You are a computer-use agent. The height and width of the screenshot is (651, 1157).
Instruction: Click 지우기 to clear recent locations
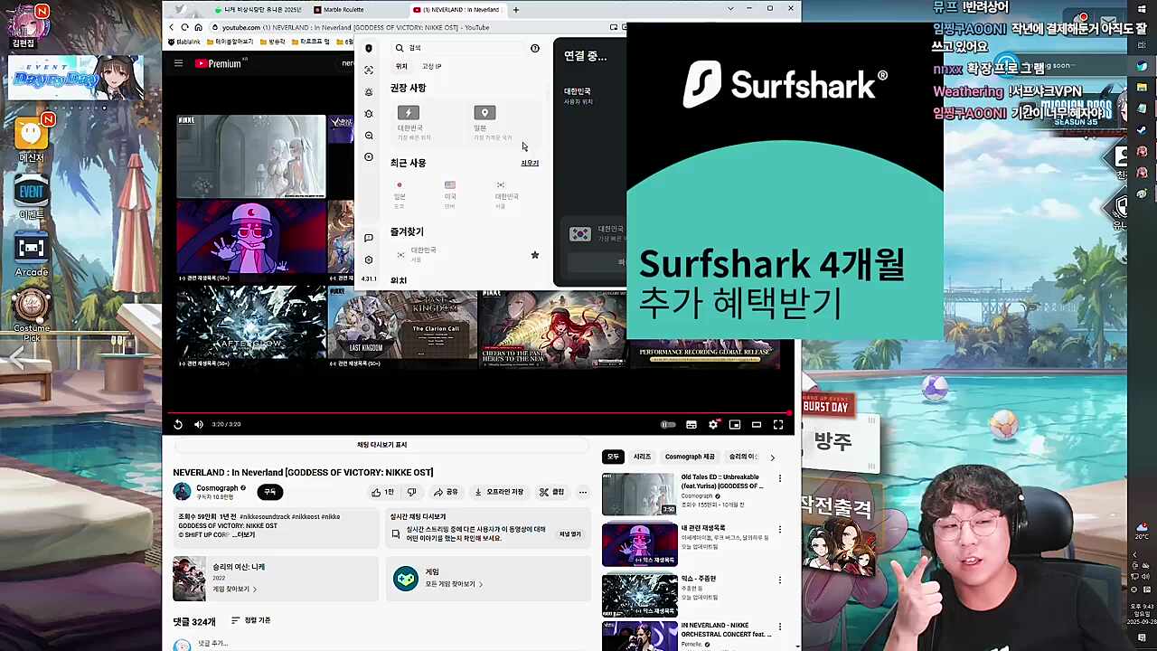[x=529, y=163]
